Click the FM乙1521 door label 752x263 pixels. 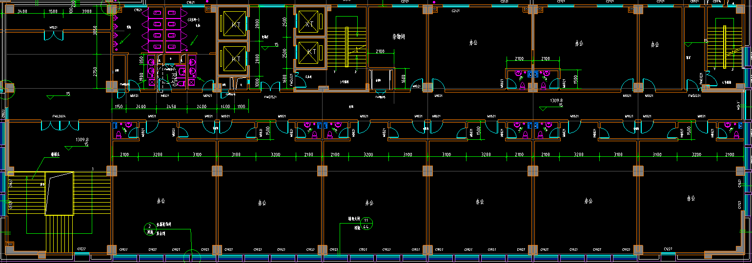pos(270,97)
